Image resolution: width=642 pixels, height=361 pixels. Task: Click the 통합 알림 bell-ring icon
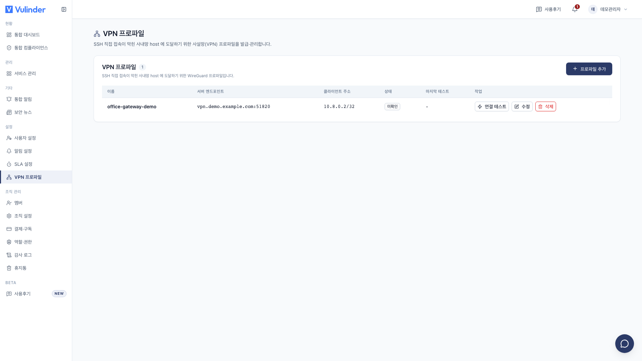coord(9,99)
